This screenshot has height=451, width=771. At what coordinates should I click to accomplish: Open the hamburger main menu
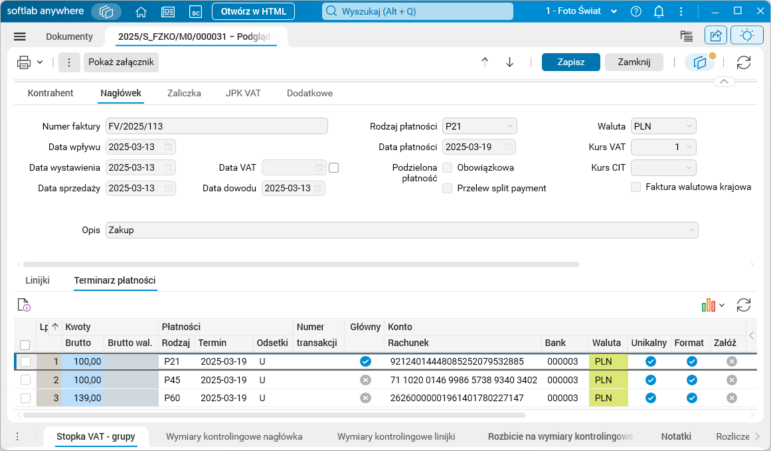click(x=20, y=37)
